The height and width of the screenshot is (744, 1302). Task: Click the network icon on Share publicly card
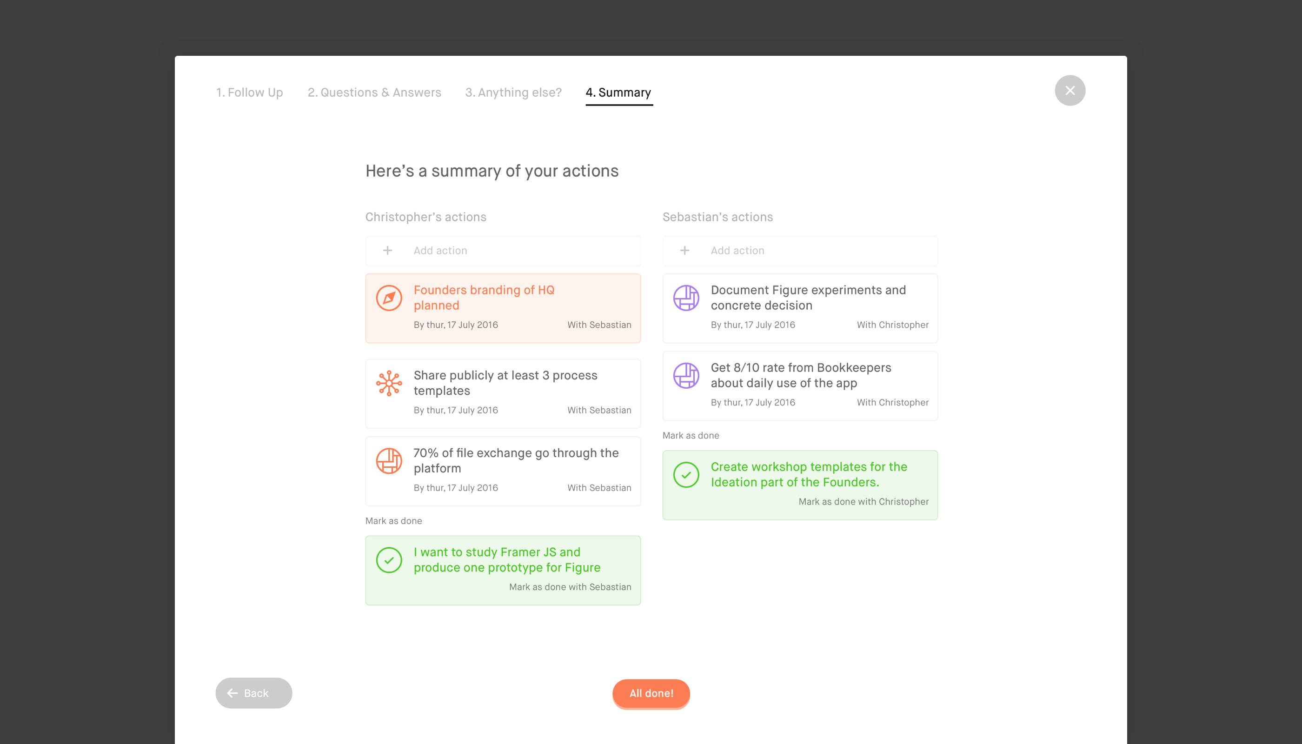(389, 383)
